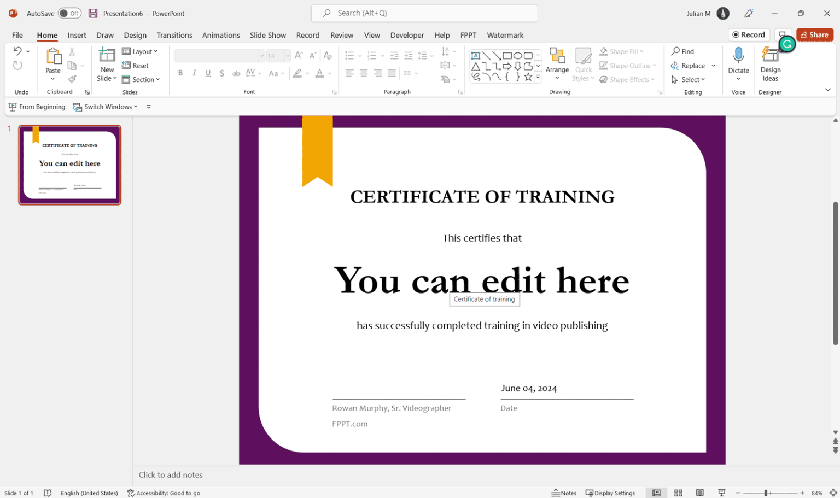
Task: Expand the New Slide dropdown
Action: (107, 78)
